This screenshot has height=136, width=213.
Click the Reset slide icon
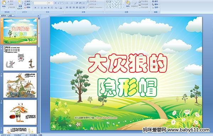point(27,4)
